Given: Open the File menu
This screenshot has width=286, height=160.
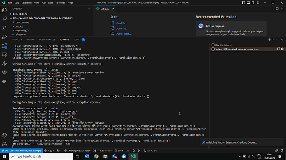Looking at the screenshot, I should coord(10,3).
